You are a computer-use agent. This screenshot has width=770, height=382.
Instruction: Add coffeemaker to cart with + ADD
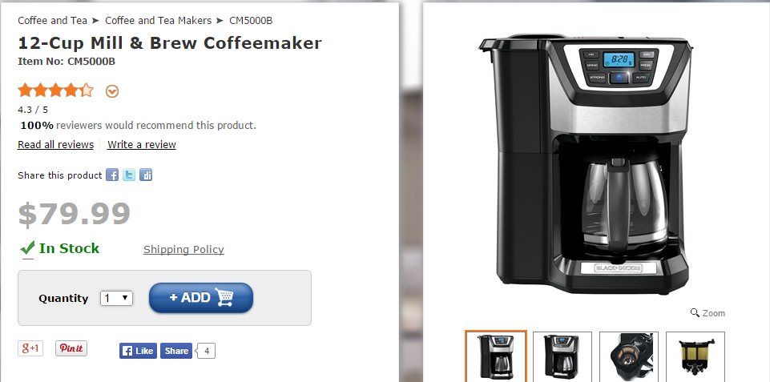click(x=201, y=298)
